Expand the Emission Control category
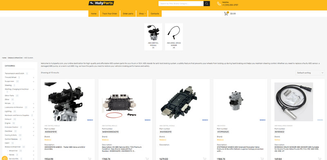The image size is (327, 160). click(x=34, y=127)
